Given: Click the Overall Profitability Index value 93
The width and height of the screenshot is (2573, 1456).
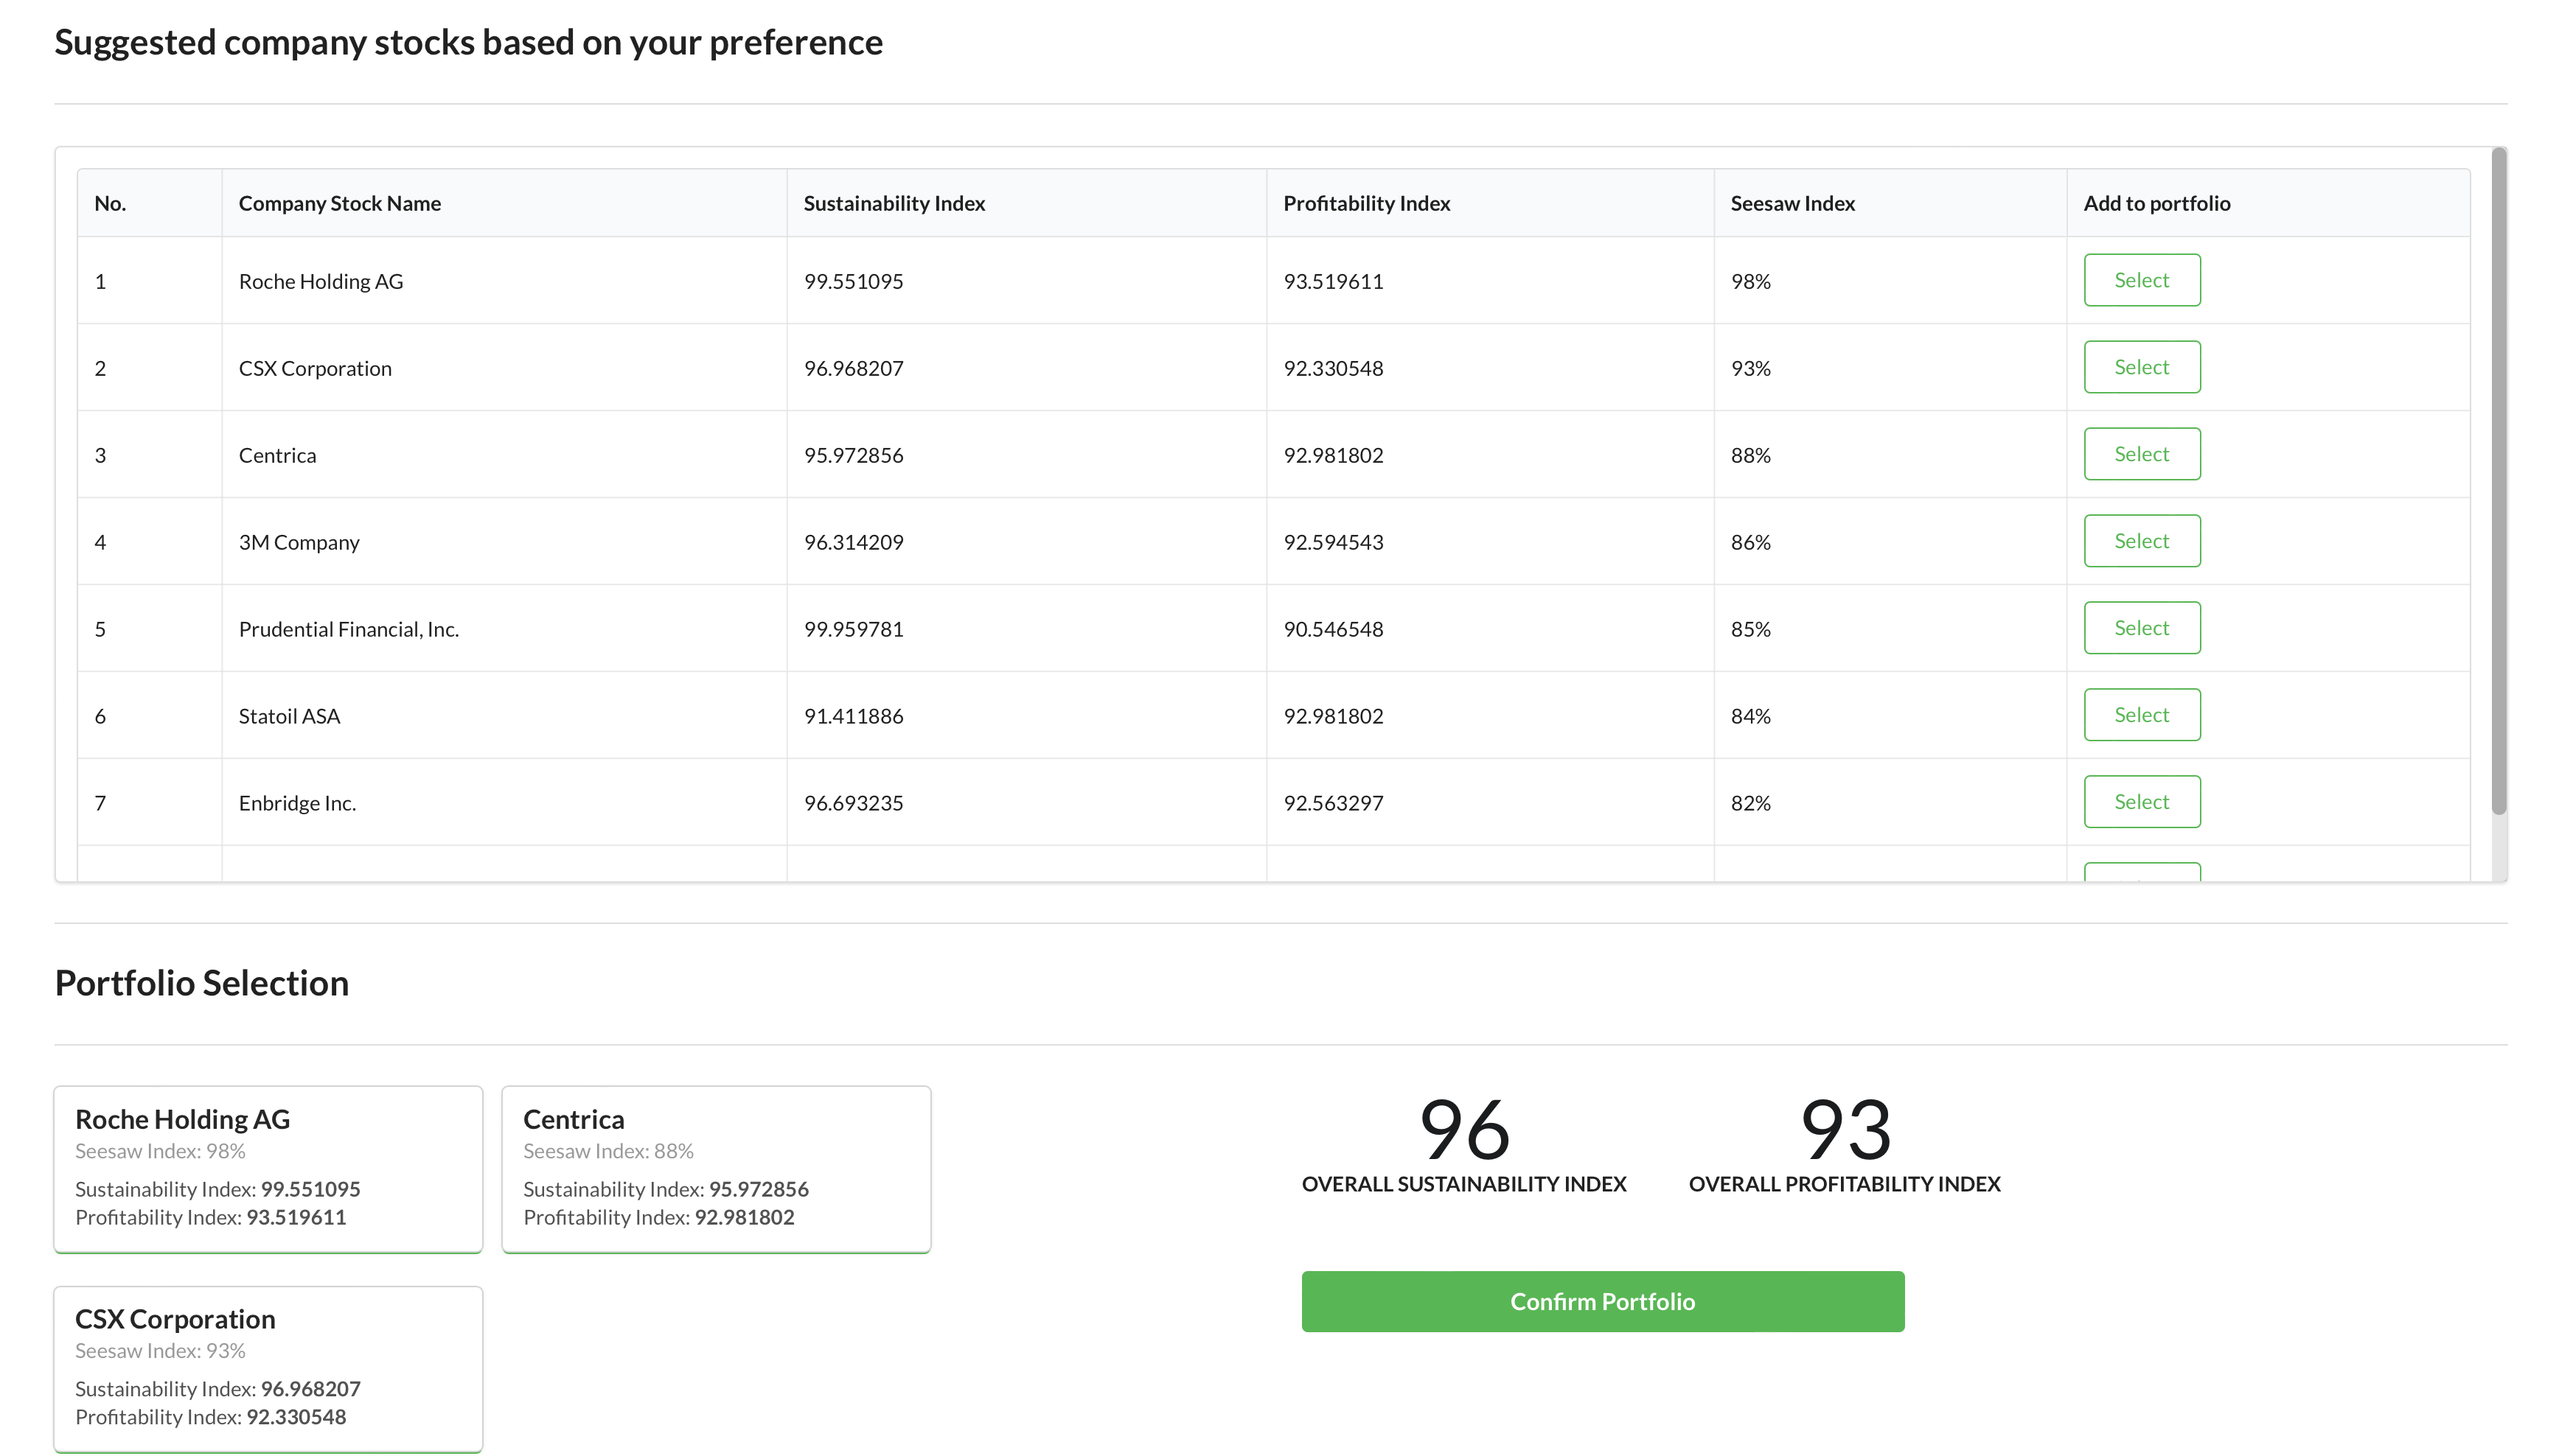Looking at the screenshot, I should (x=1845, y=1129).
